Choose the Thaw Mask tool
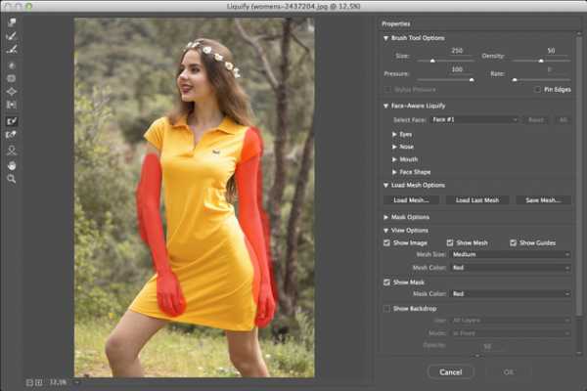Screen dimensions: 587x391 (12, 135)
